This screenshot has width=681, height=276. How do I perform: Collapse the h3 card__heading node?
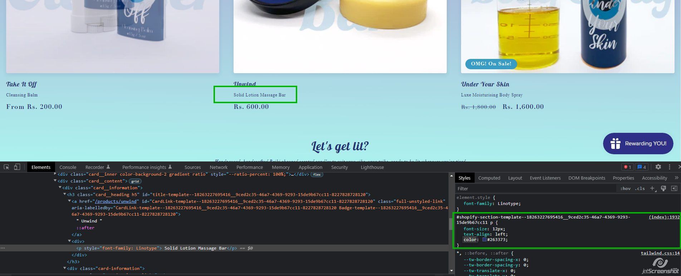[x=65, y=194]
